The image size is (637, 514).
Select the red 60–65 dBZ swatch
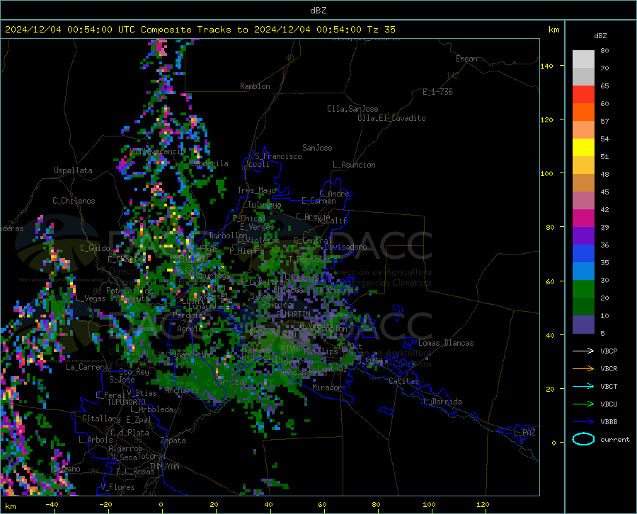[x=583, y=95]
